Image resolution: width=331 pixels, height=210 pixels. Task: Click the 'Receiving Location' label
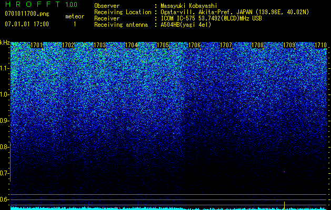click(x=123, y=12)
